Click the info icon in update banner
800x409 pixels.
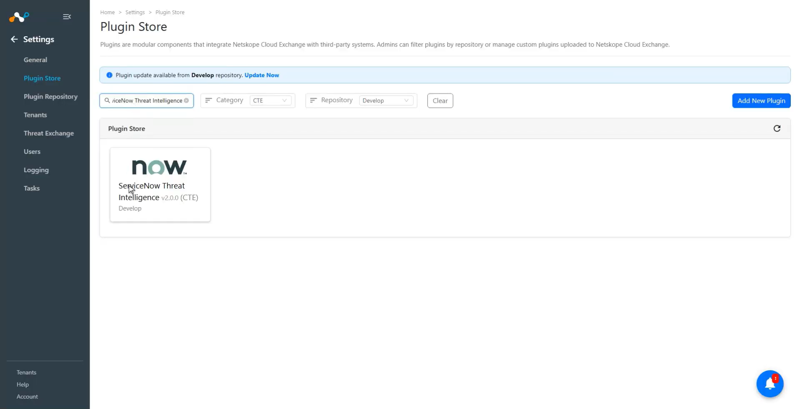[109, 75]
